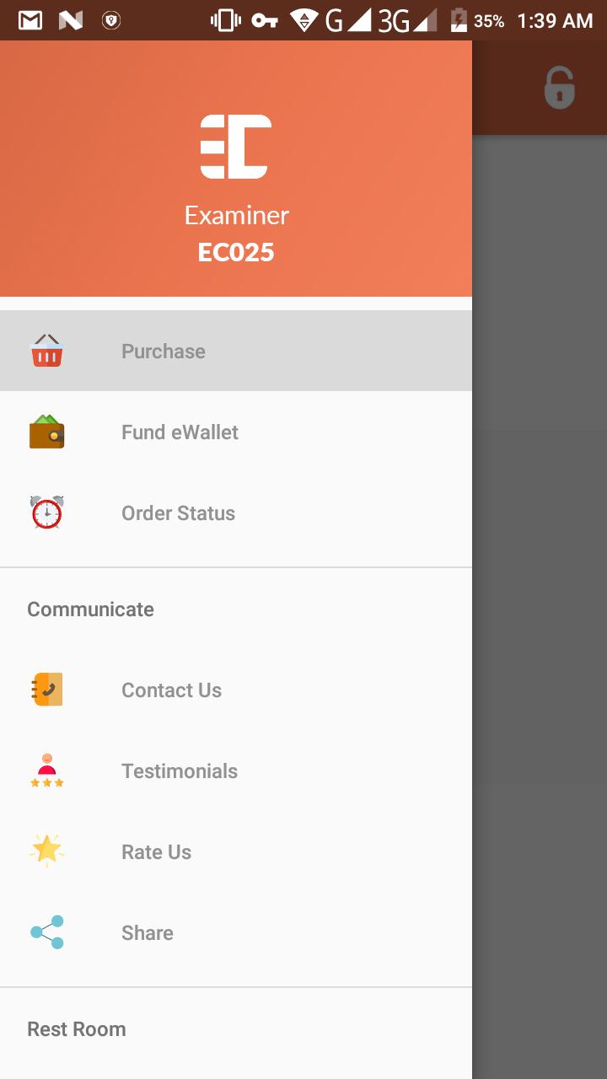Tap the white EC logo
The image size is (607, 1079).
coord(236,147)
